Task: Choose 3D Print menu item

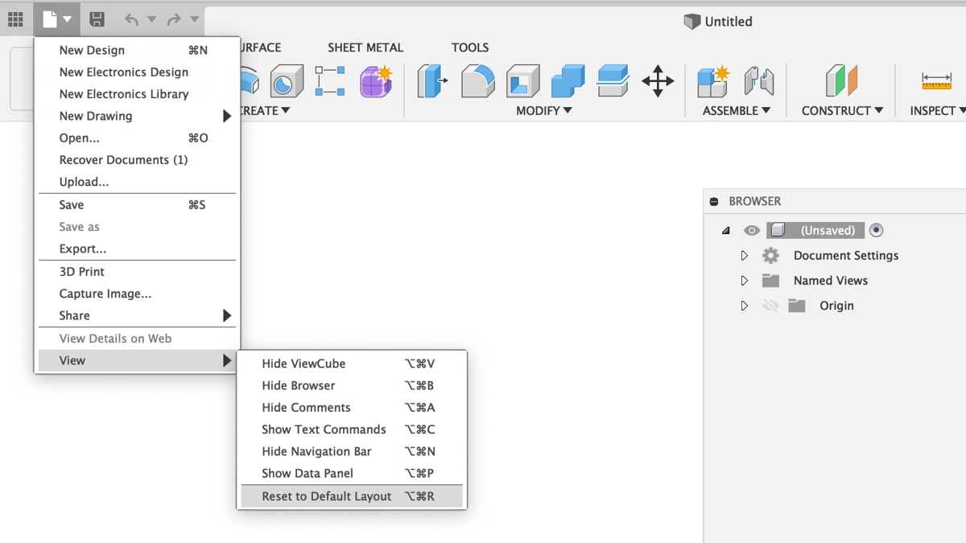Action: click(137, 272)
